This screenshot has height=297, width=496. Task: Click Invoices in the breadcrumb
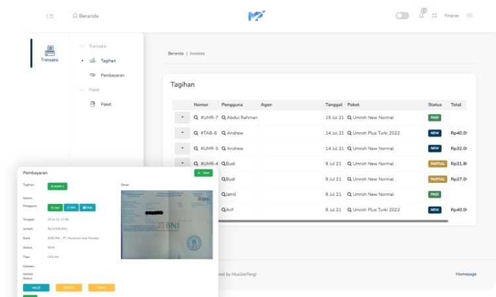(197, 53)
